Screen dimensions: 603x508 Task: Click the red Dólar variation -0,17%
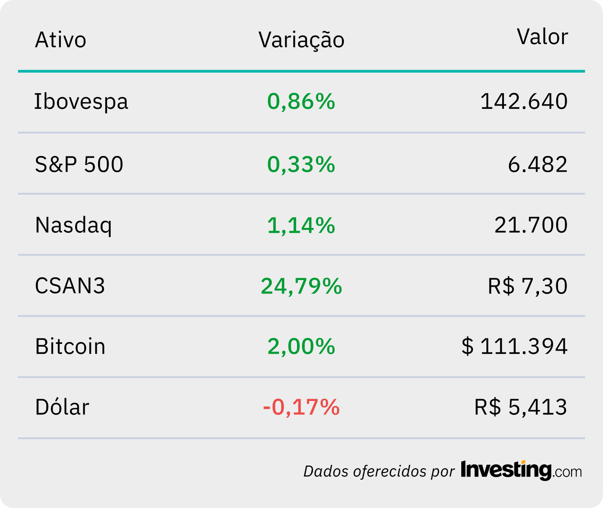point(301,407)
